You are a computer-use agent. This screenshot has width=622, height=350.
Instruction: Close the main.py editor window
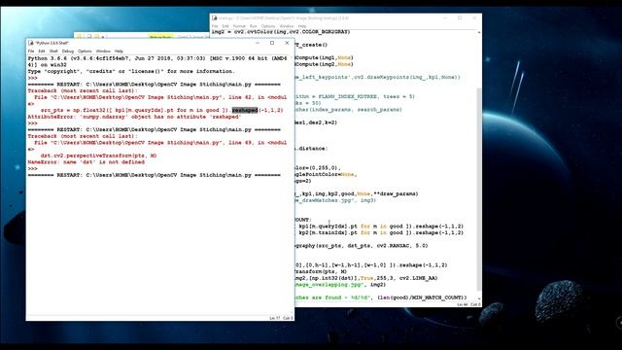[x=474, y=17]
